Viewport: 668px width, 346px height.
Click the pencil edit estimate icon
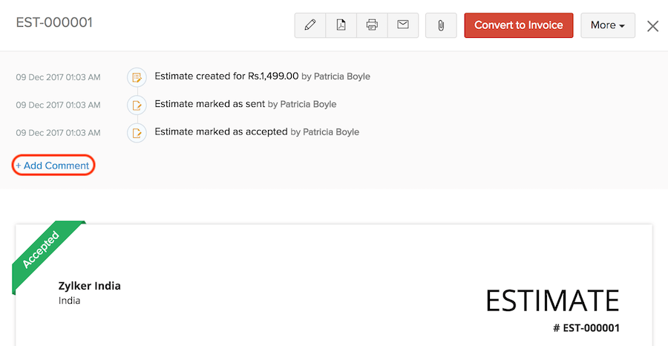tap(310, 25)
